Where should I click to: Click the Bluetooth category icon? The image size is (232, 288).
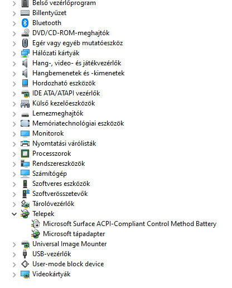click(25, 23)
